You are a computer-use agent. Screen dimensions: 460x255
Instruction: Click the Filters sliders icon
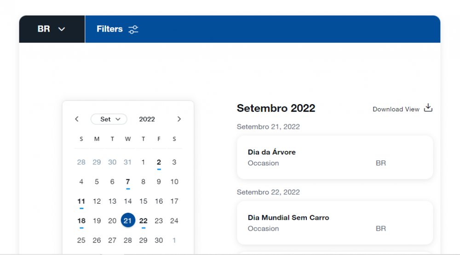click(x=133, y=29)
